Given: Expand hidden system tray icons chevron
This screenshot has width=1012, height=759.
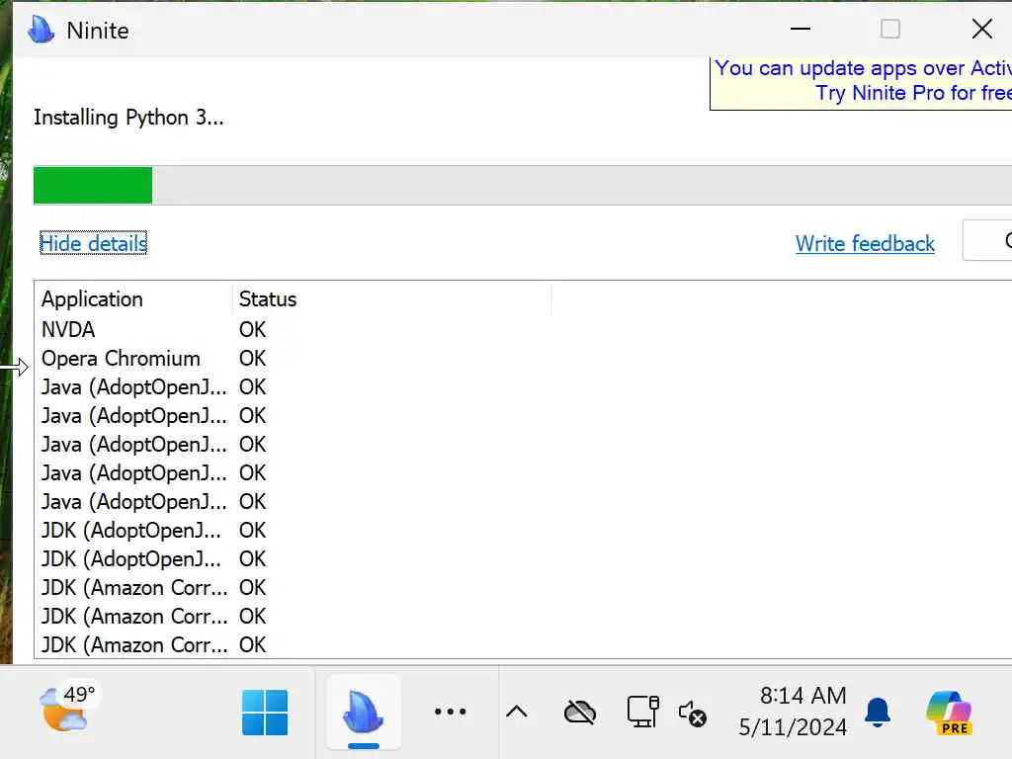Looking at the screenshot, I should tap(516, 712).
